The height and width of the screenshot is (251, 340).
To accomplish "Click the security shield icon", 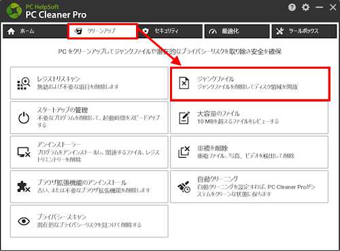I will (146, 31).
